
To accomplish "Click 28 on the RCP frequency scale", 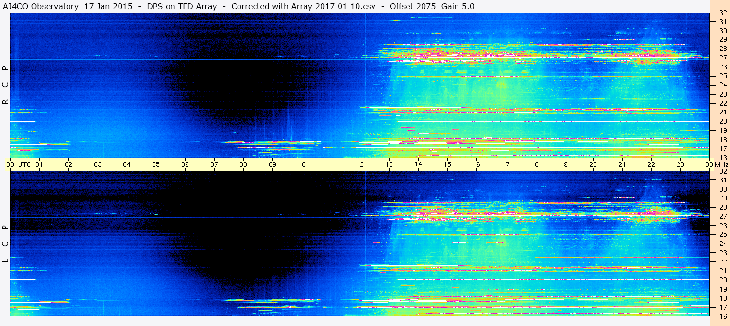I will pos(723,49).
